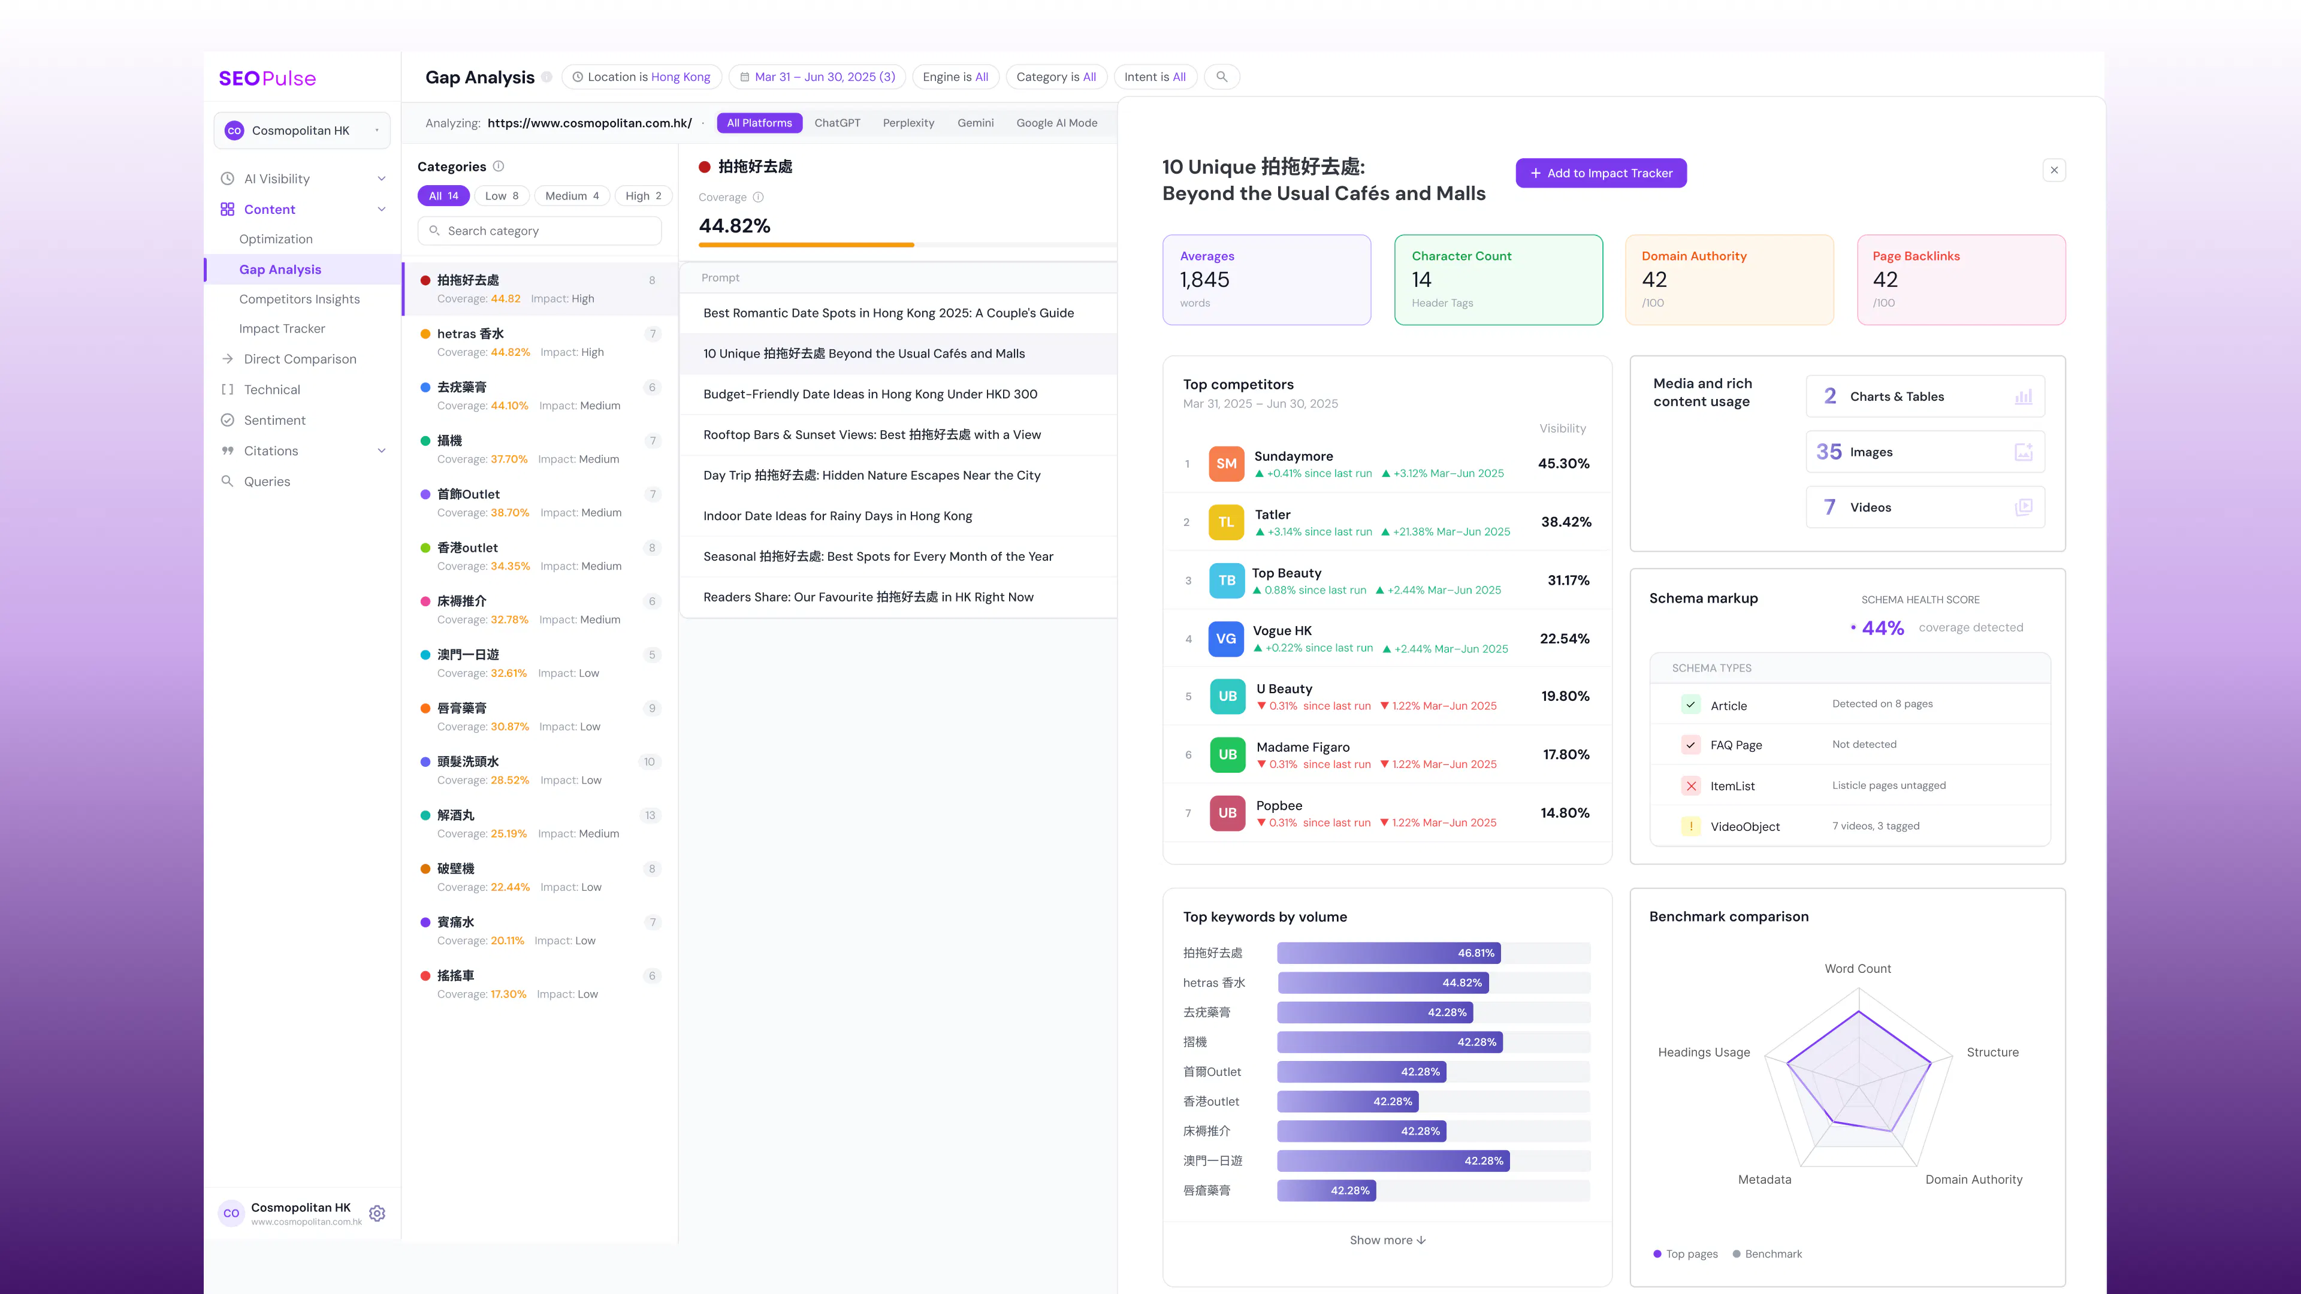2301x1294 pixels.
Task: Click the Categories info icon
Action: (499, 166)
